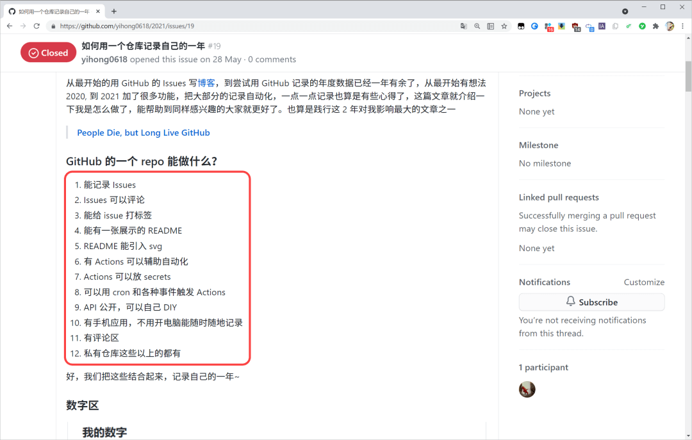Click the page scrollbar up arrow
This screenshot has width=692, height=440.
click(x=688, y=38)
